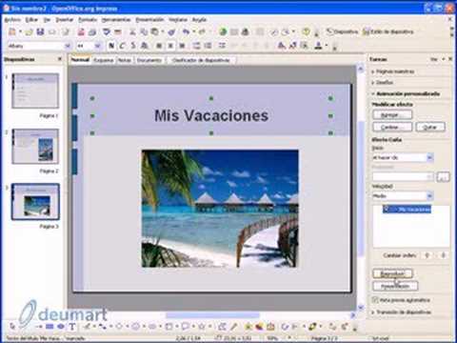Viewport: 457px width, 343px height.
Task: Select the Stars shapes tool icon
Action: tap(202, 327)
